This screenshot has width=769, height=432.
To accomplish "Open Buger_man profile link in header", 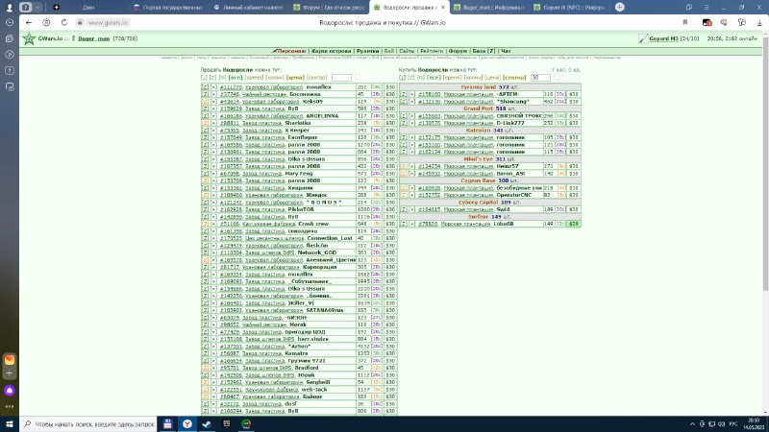I will pyautogui.click(x=93, y=38).
